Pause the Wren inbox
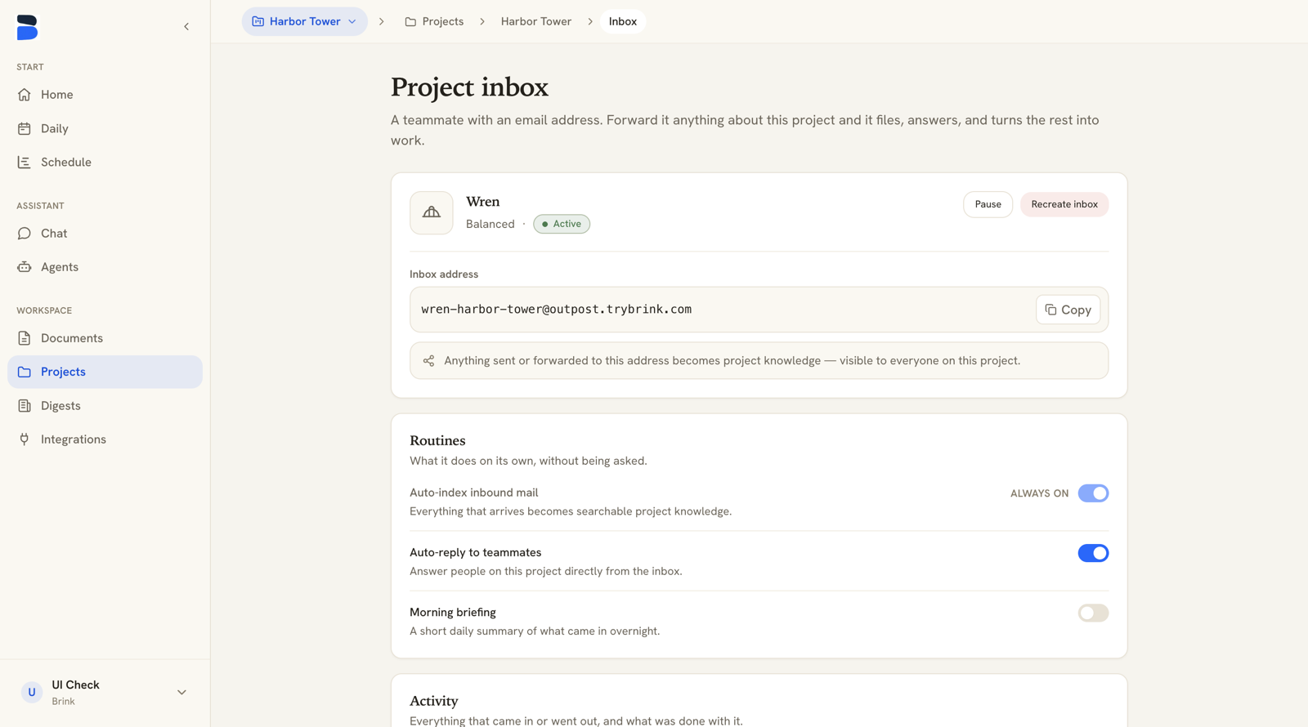The image size is (1308, 727). click(x=988, y=204)
